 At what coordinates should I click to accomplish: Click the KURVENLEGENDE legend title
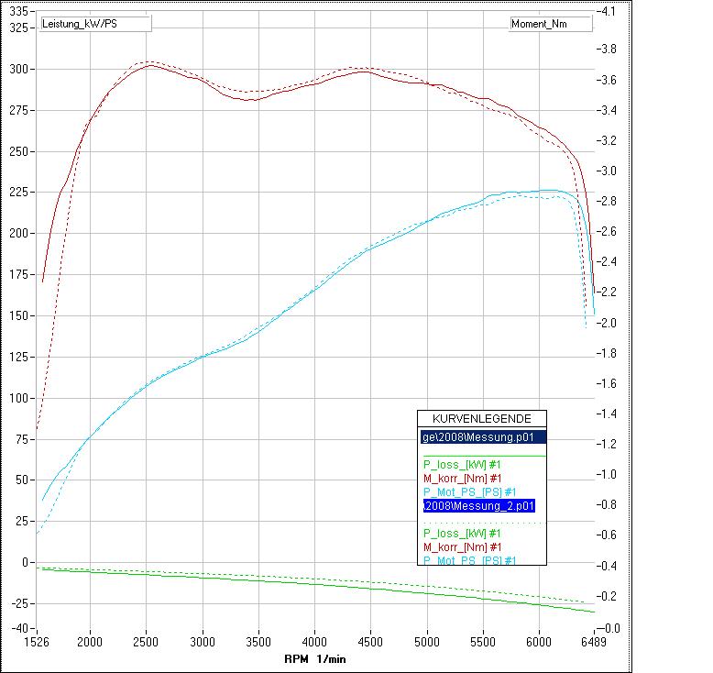coord(482,418)
